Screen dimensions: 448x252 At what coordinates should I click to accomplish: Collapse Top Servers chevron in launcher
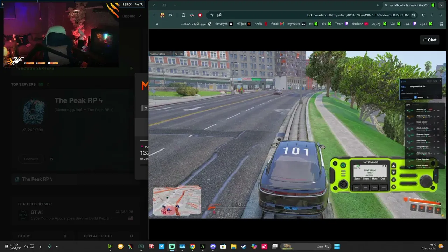pos(48,84)
